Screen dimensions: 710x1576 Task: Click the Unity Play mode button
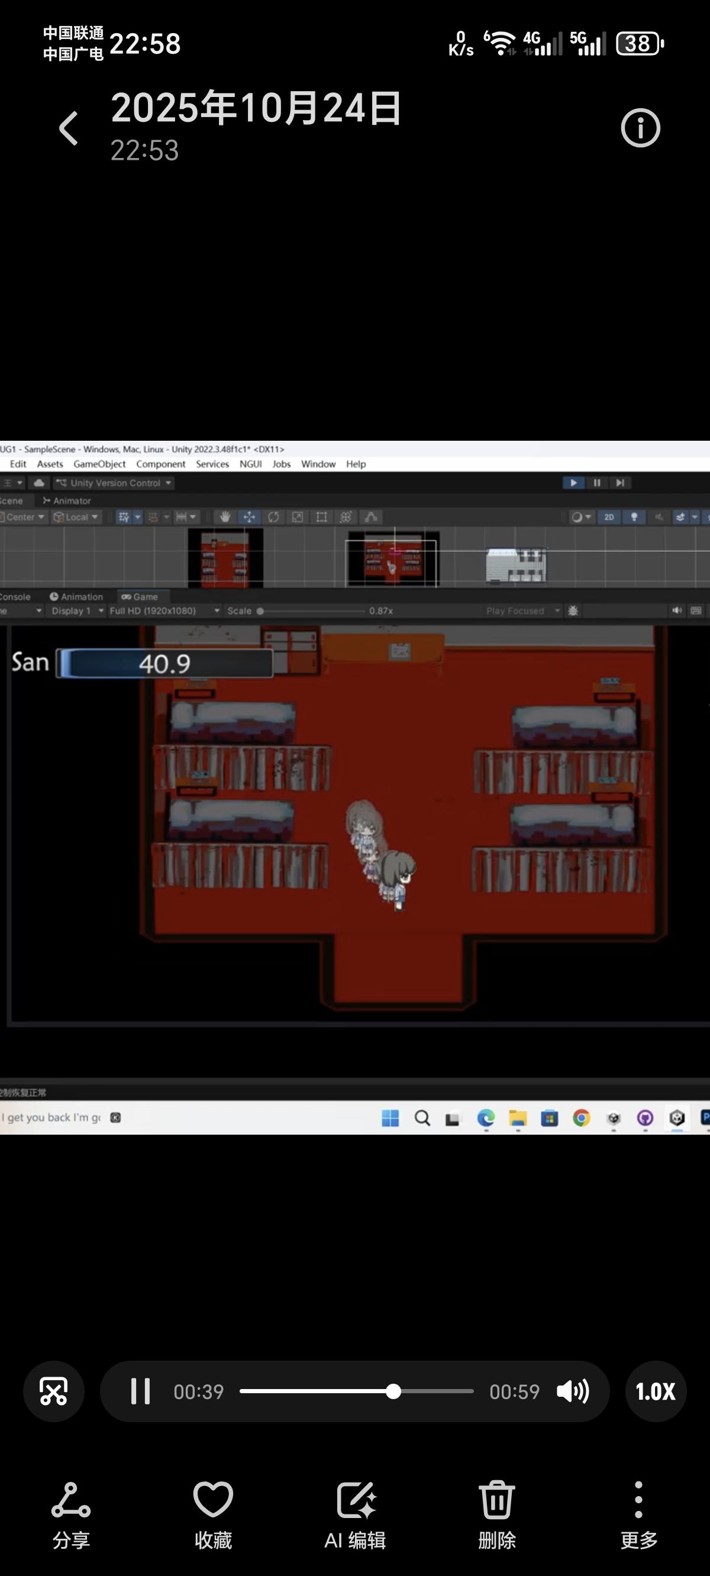(x=573, y=483)
